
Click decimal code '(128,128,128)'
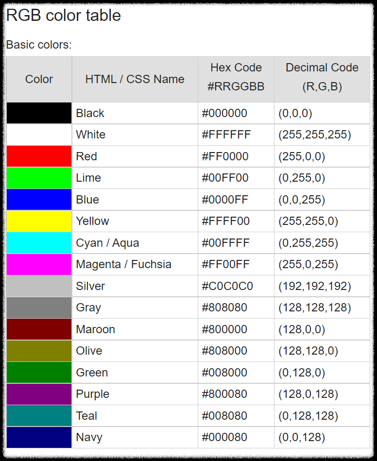tap(315, 308)
